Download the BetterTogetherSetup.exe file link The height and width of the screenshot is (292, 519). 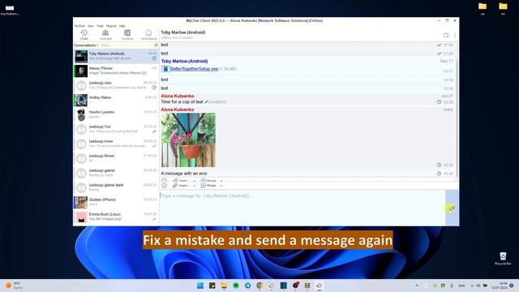(x=194, y=69)
